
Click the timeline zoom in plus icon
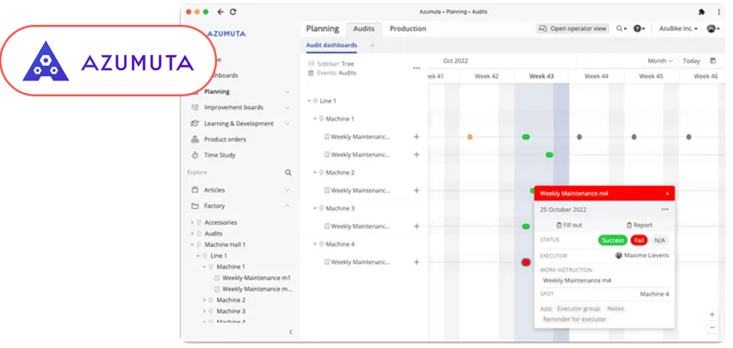click(712, 314)
